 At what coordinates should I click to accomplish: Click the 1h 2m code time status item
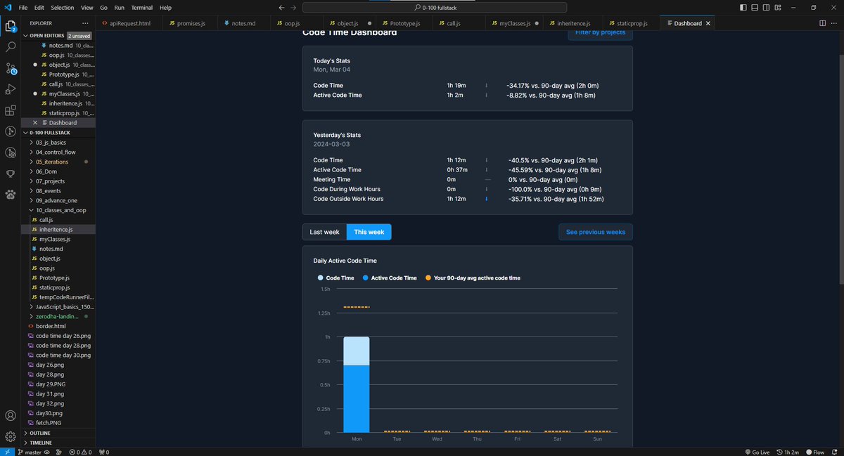(788, 452)
